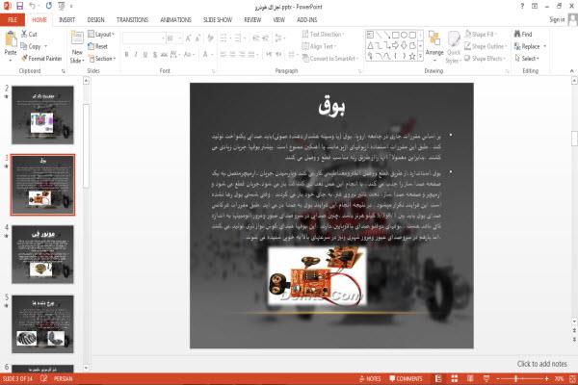
Task: Click Replace in Editing group
Action: (x=530, y=46)
